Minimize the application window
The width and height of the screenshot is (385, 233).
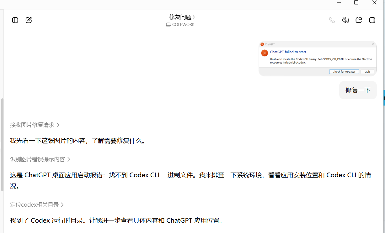(x=339, y=3)
